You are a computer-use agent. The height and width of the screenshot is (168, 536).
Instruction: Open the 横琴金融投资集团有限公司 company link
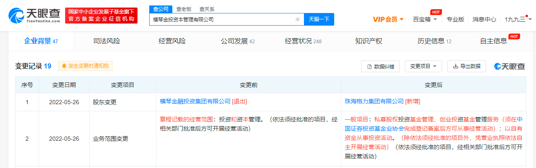point(195,102)
